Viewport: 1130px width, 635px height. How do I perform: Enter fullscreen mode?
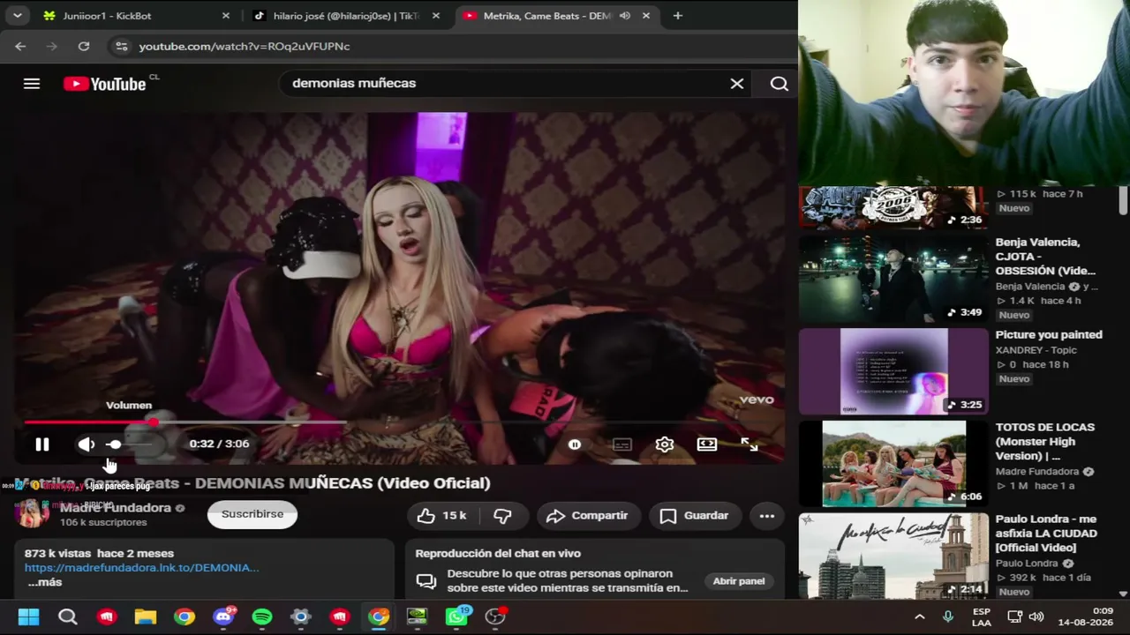[750, 444]
